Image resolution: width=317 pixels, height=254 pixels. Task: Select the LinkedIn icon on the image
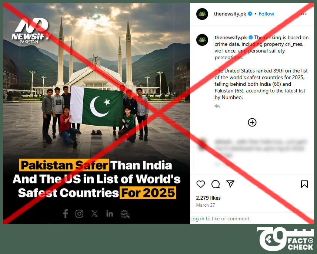[110, 214]
